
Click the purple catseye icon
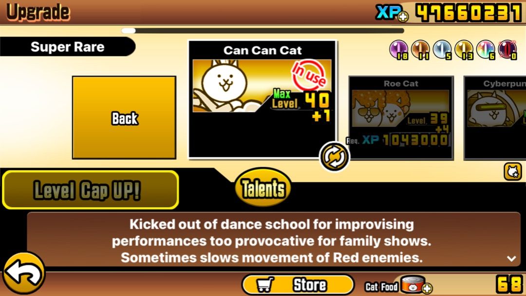pos(398,49)
